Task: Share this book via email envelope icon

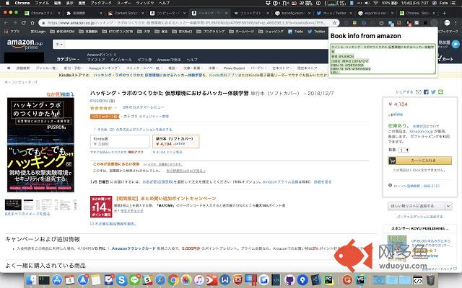Action: tap(418, 92)
